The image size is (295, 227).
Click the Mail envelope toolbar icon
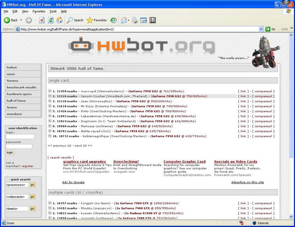click(x=124, y=20)
